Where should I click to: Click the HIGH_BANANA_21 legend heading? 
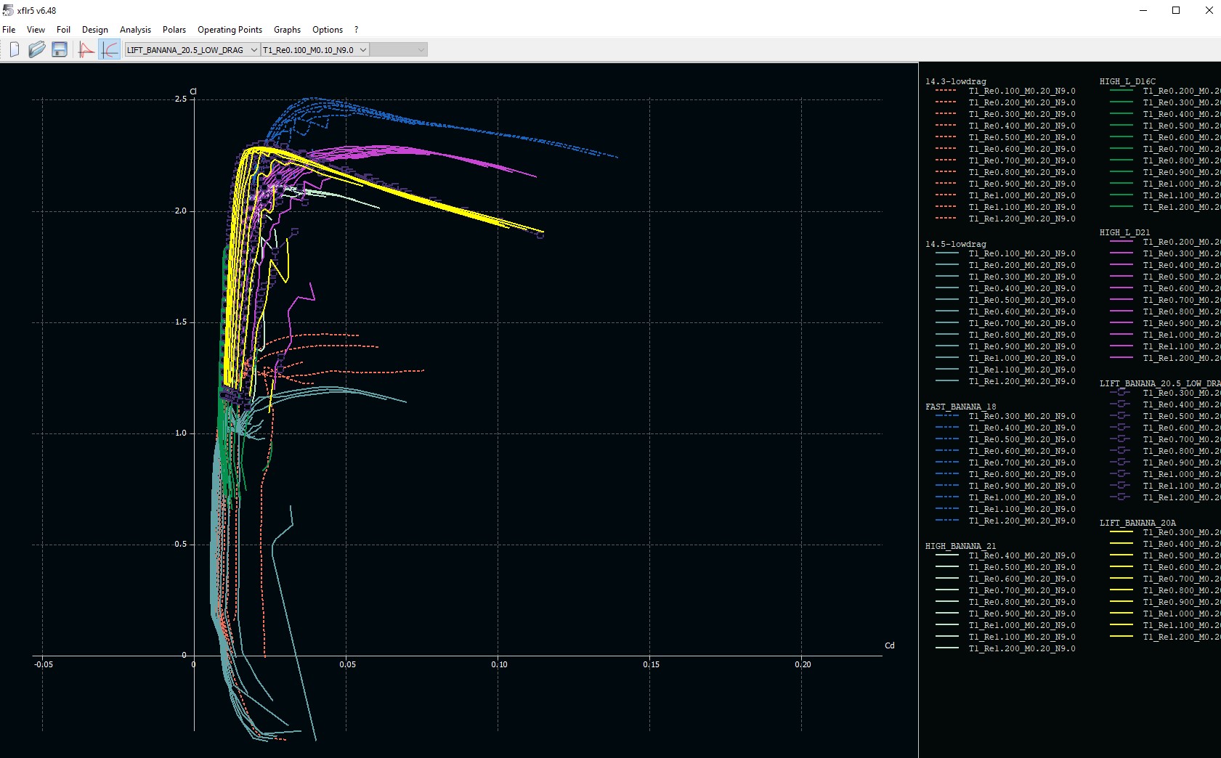pos(960,546)
